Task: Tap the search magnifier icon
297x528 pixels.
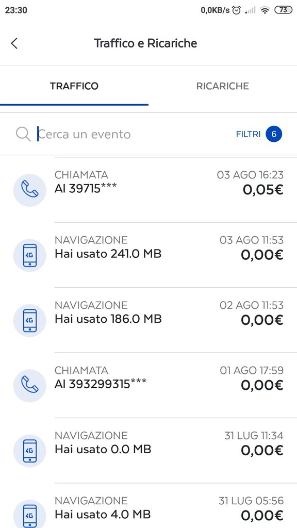Action: pos(23,134)
